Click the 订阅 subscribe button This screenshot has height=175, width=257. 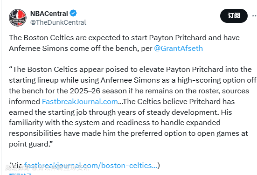[x=234, y=16]
